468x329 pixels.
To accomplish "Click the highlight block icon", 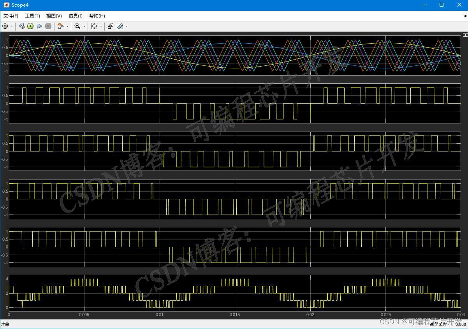I will coord(60,26).
